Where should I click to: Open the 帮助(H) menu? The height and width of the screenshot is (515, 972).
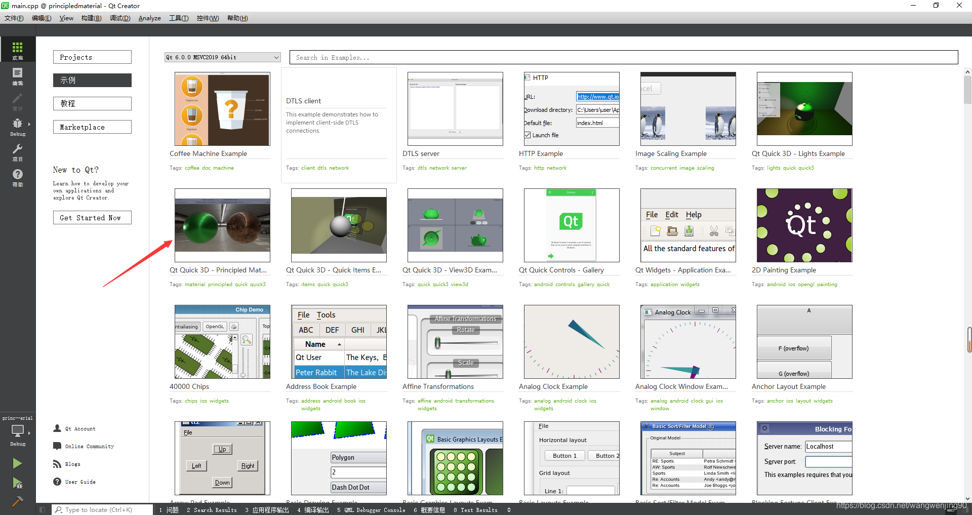tap(237, 18)
